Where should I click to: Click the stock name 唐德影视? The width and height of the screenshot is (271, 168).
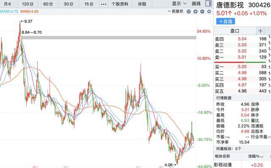click(230, 5)
